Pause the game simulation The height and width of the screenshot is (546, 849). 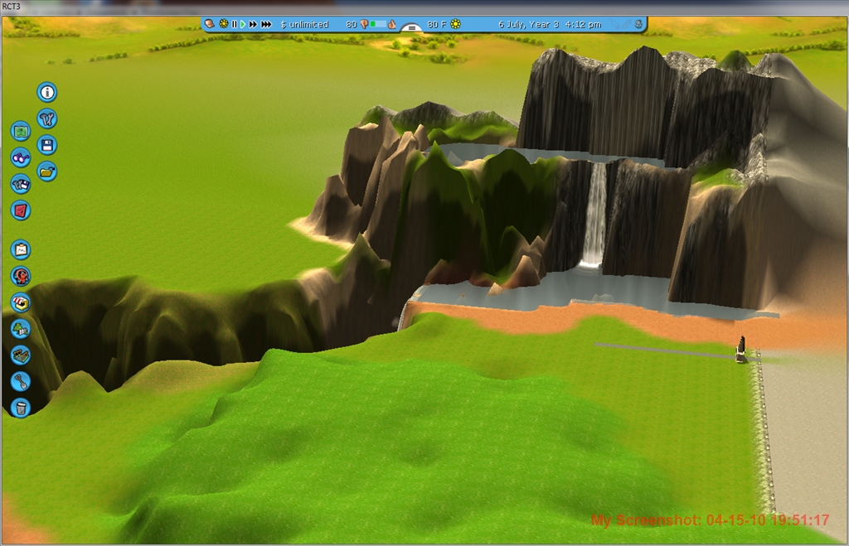234,25
